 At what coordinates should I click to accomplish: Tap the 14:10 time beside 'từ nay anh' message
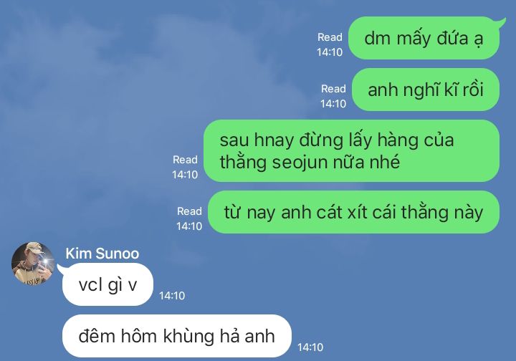(189, 226)
